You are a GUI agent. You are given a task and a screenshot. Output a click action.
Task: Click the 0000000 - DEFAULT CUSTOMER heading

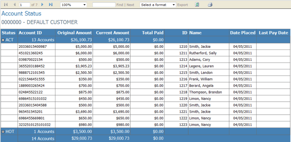coord(40,22)
